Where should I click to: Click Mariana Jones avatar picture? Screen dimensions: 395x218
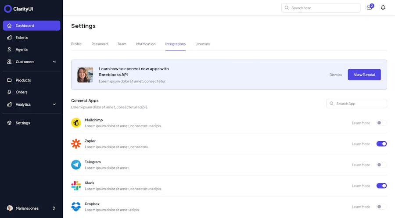click(x=10, y=208)
